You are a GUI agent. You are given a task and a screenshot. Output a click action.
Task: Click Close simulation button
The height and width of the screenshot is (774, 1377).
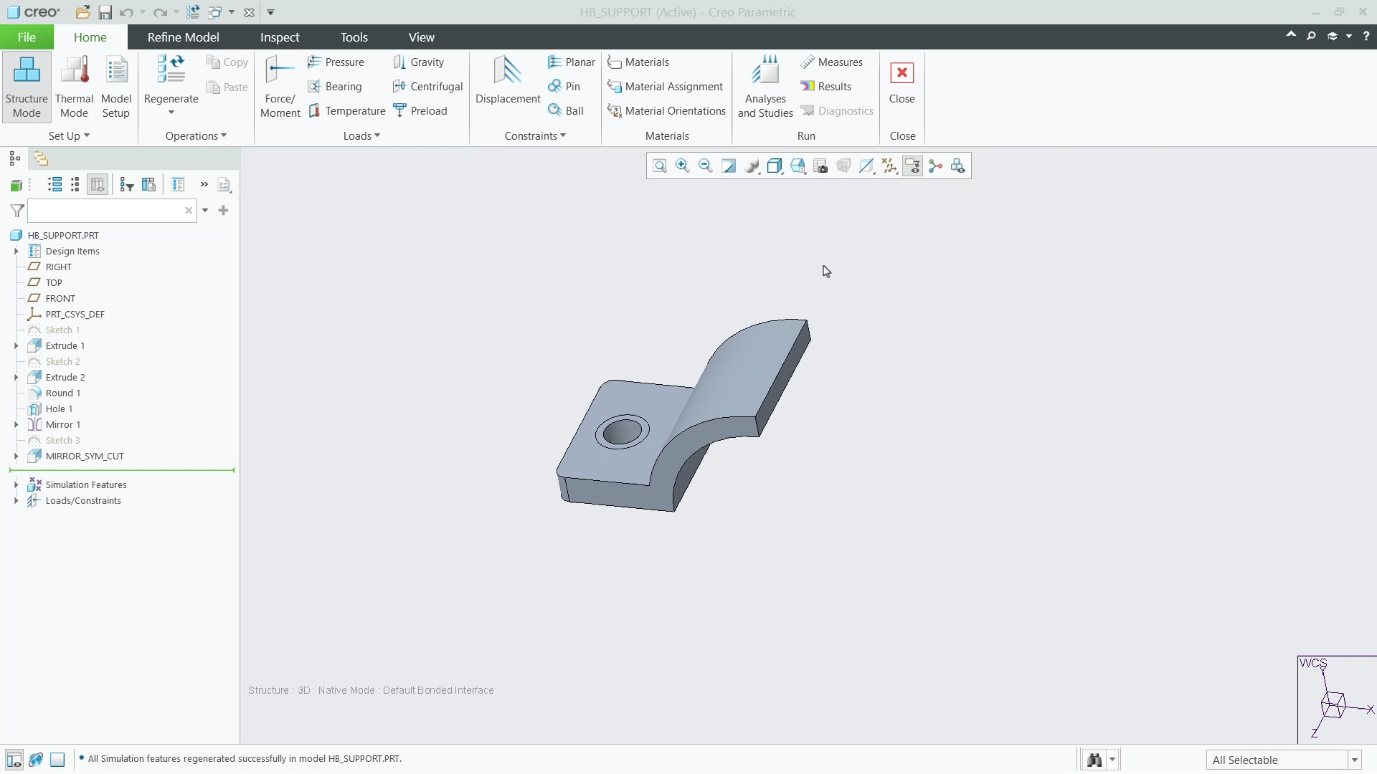(x=902, y=81)
